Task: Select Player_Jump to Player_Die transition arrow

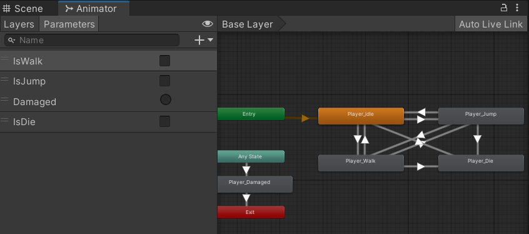Action: pos(477,139)
